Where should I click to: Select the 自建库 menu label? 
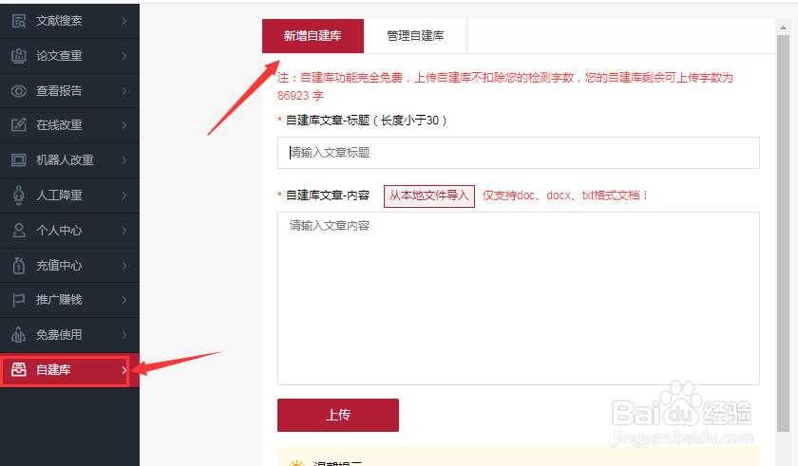[x=53, y=369]
